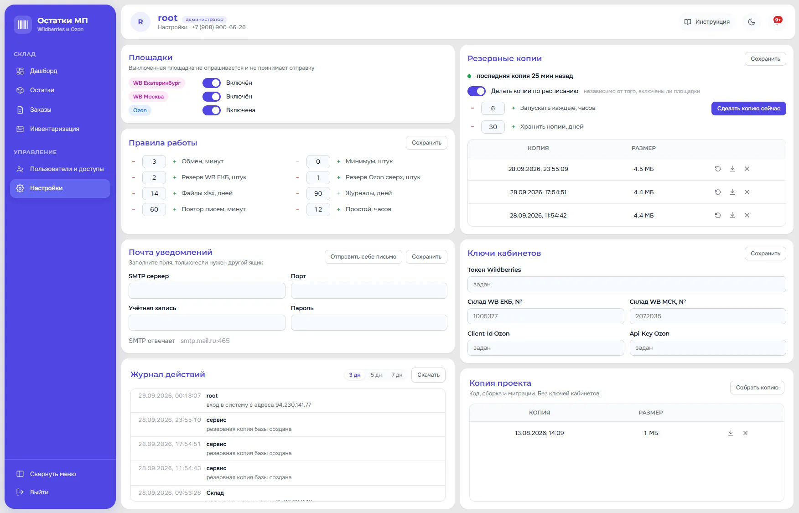This screenshot has height=513, width=799.
Task: Click the Токен Wildberries field
Action: point(627,285)
